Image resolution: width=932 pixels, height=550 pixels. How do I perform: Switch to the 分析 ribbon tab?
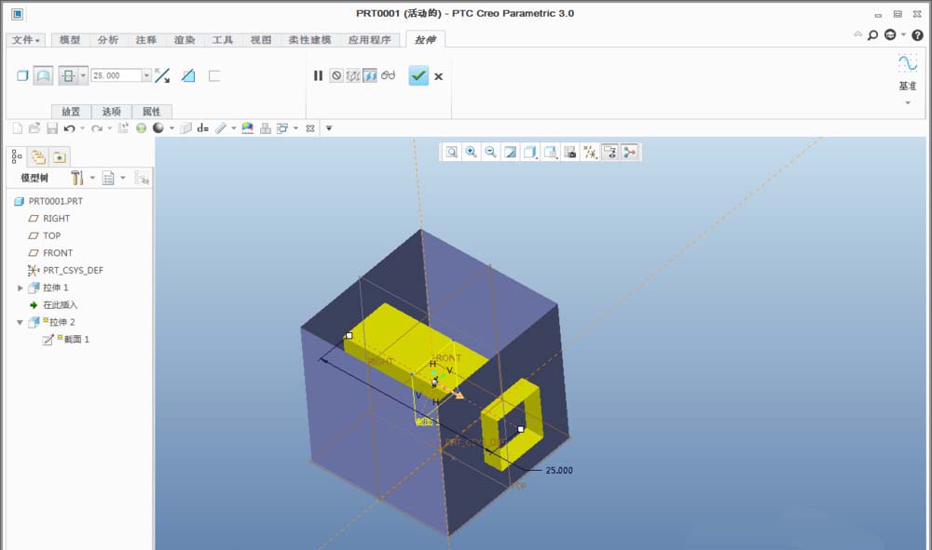[108, 40]
